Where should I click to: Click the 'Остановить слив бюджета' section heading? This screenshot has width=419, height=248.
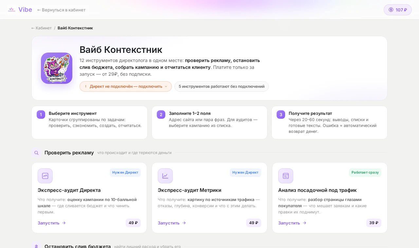(78, 246)
